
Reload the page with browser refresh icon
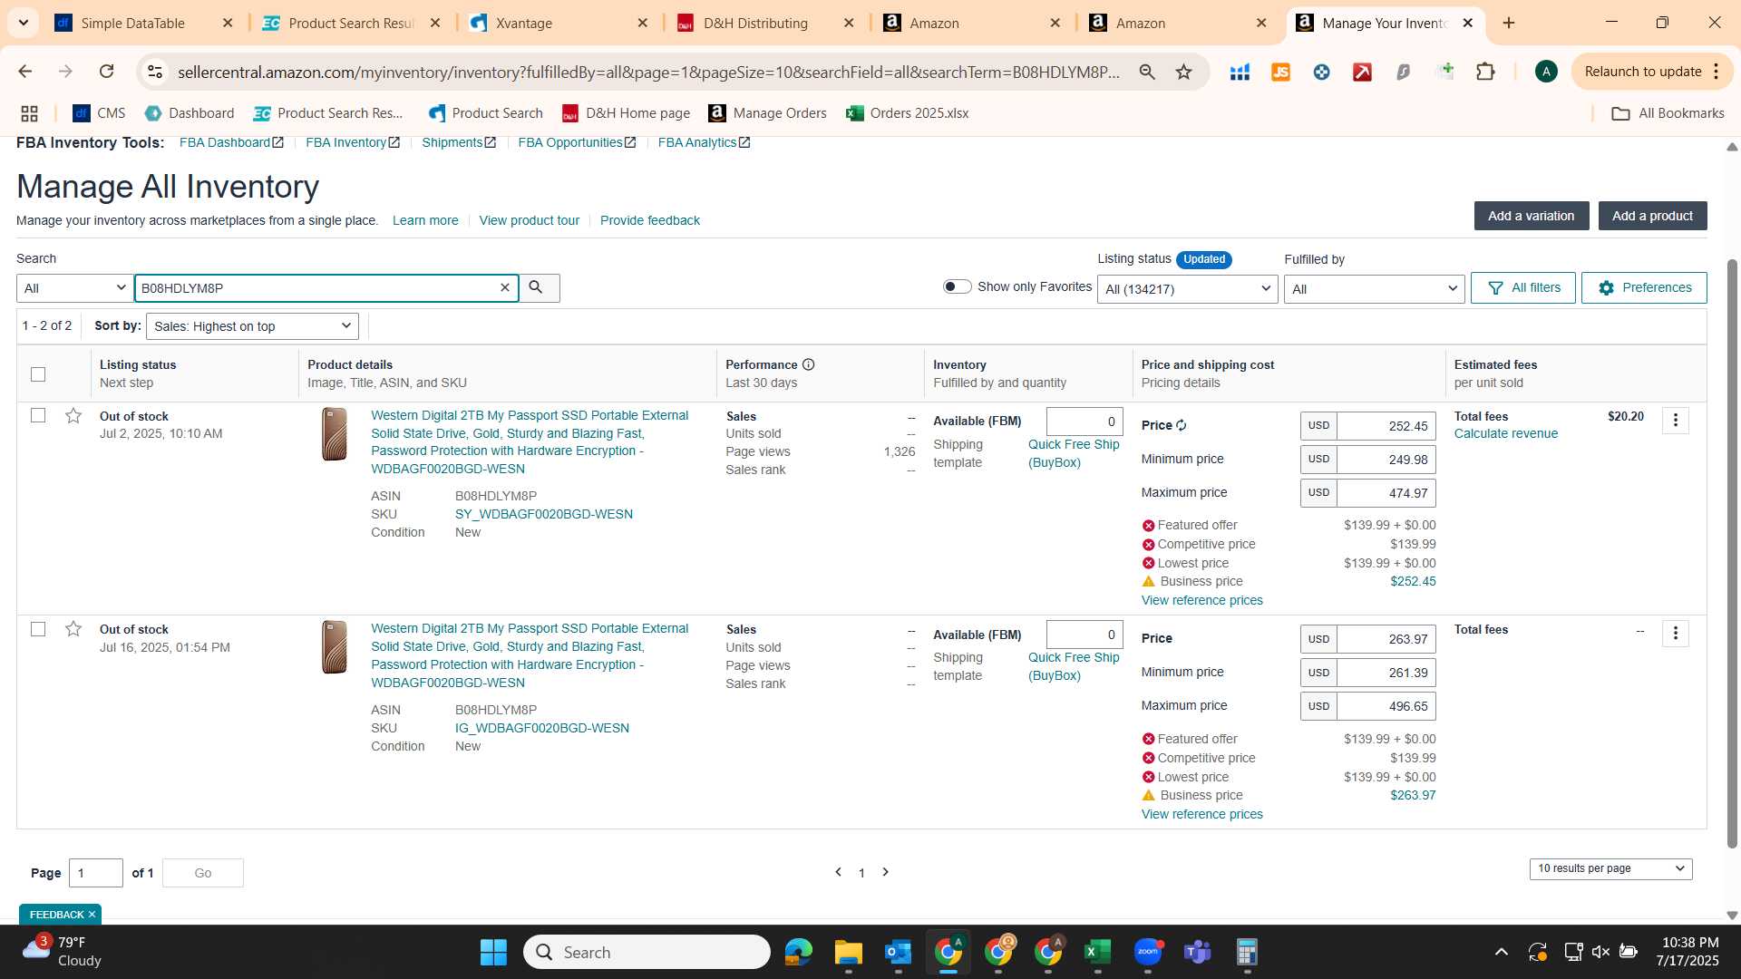coord(106,72)
